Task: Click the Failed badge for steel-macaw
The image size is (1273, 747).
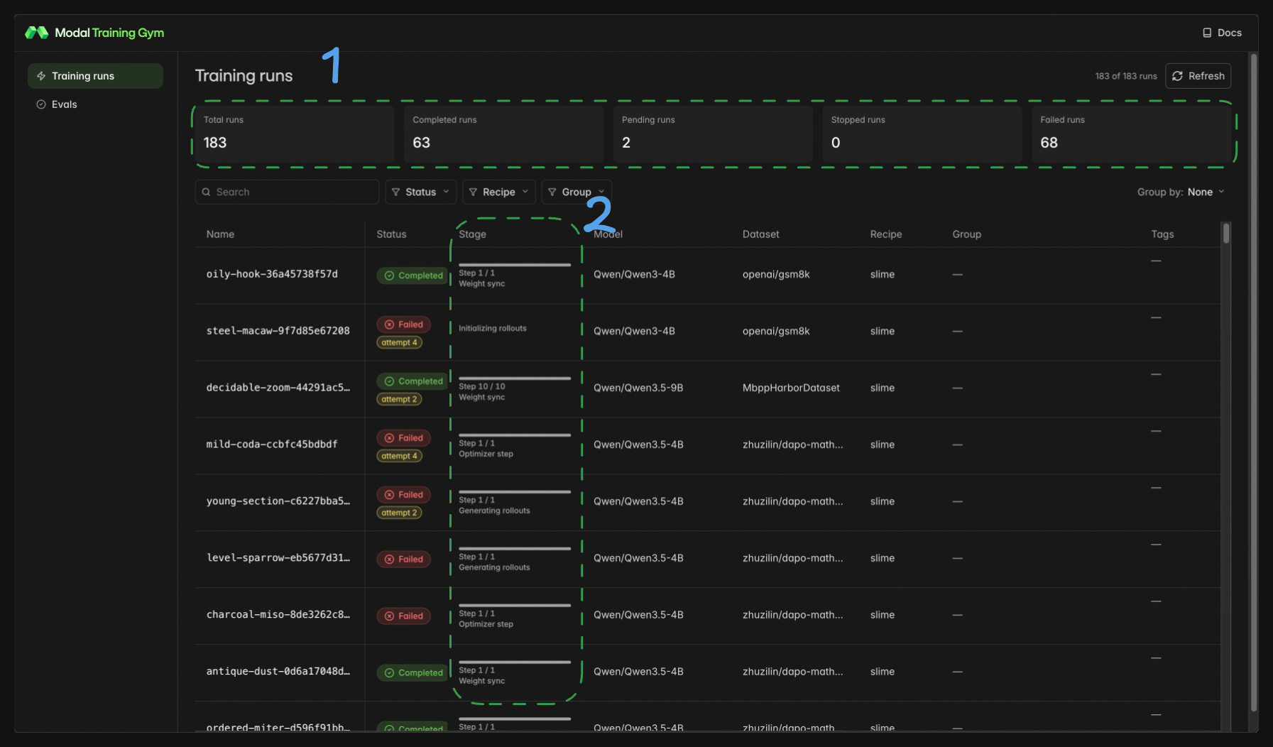Action: point(403,325)
